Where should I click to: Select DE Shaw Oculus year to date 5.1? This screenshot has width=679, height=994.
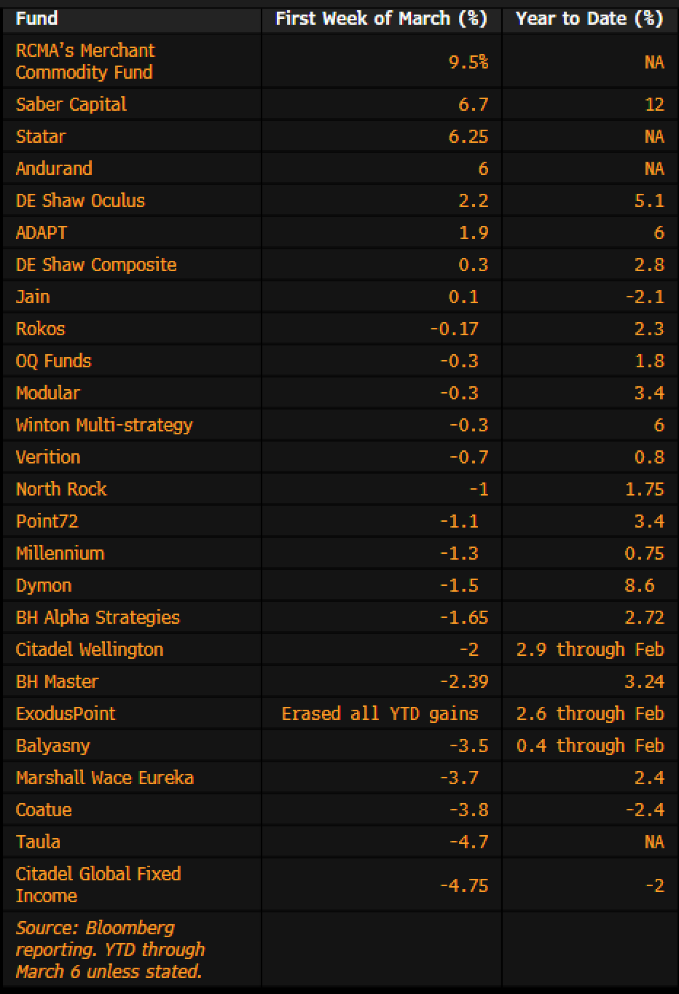coord(649,200)
